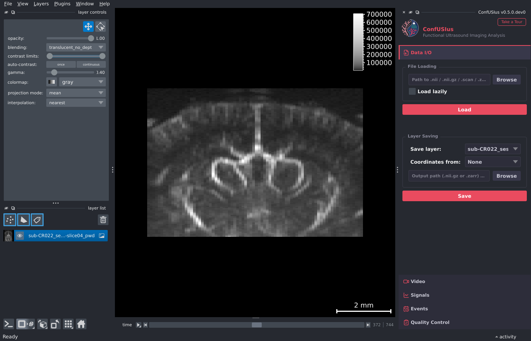Float the layer list panel
Screen dimensions: 531x341
pyautogui.click(x=13, y=208)
